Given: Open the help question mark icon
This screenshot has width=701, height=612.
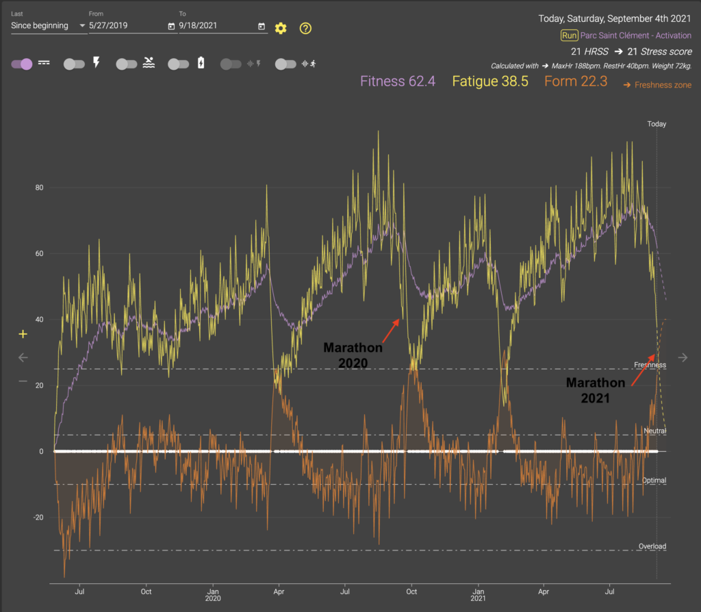Looking at the screenshot, I should click(305, 28).
